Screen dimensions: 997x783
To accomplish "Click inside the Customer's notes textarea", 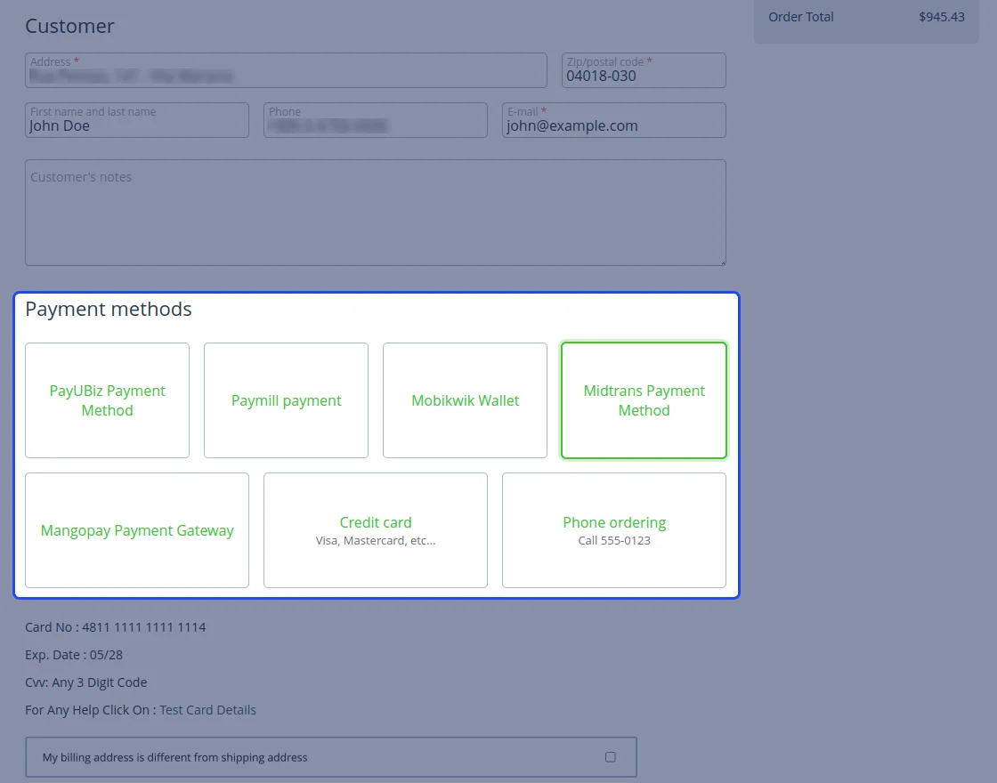I will tap(376, 218).
